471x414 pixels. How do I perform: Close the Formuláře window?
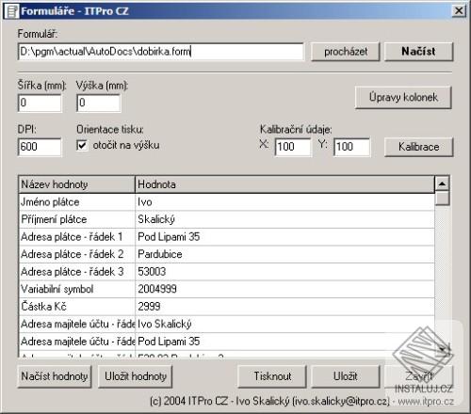tap(459, 11)
